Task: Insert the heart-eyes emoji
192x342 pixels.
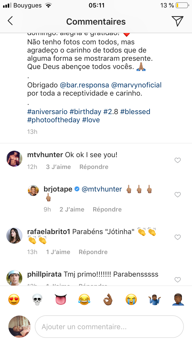Action: coord(14,299)
